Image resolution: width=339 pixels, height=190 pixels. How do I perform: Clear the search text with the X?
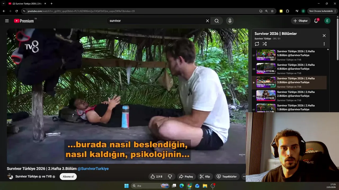click(207, 21)
